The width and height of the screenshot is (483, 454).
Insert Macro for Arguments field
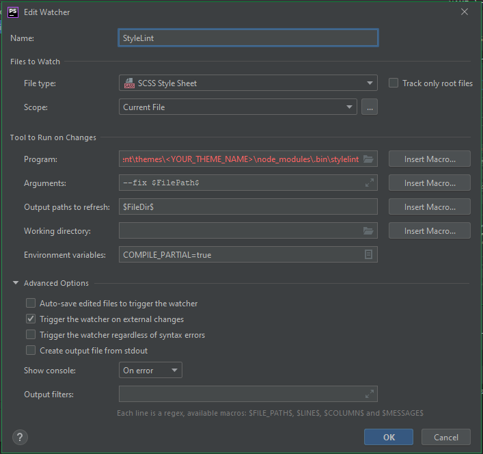430,183
